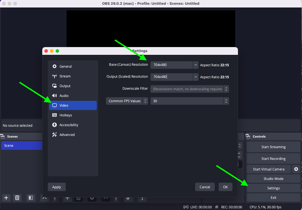Add a new scene with the plus icon
Image resolution: width=302 pixels, height=210 pixels.
[x=6, y=198]
